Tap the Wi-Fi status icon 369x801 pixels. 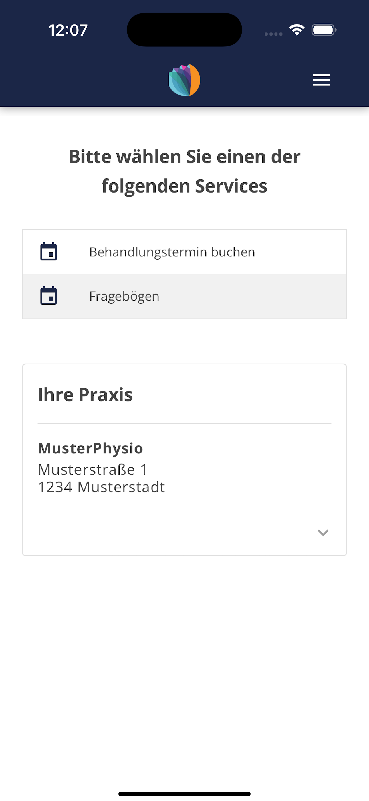297,30
